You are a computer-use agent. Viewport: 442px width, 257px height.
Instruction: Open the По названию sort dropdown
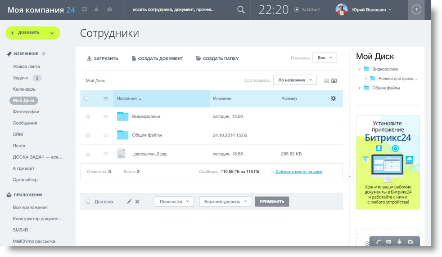click(295, 80)
